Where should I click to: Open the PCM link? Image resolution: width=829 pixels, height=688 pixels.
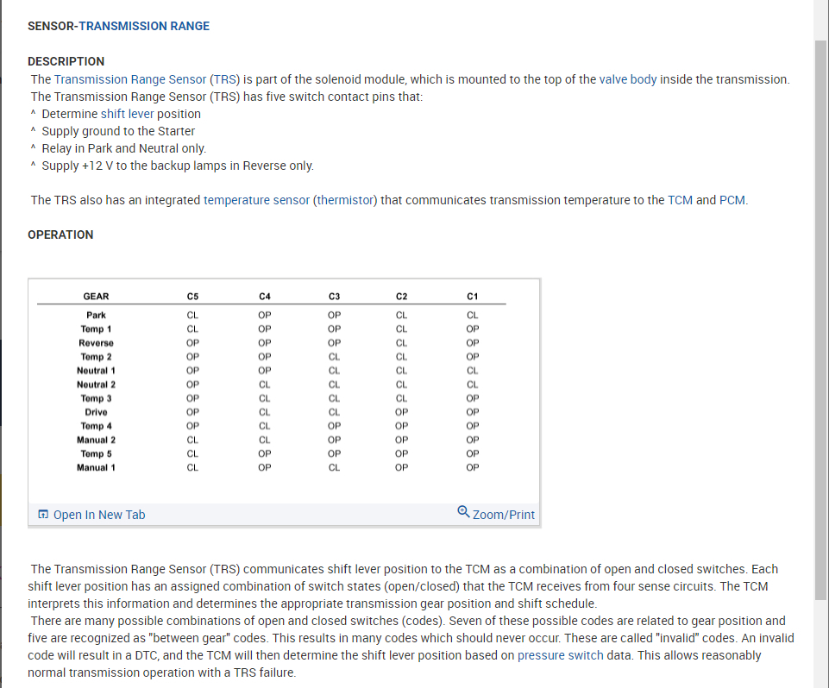pyautogui.click(x=732, y=200)
